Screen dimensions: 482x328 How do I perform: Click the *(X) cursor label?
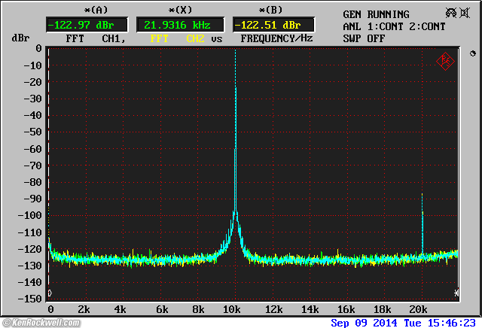pyautogui.click(x=179, y=10)
